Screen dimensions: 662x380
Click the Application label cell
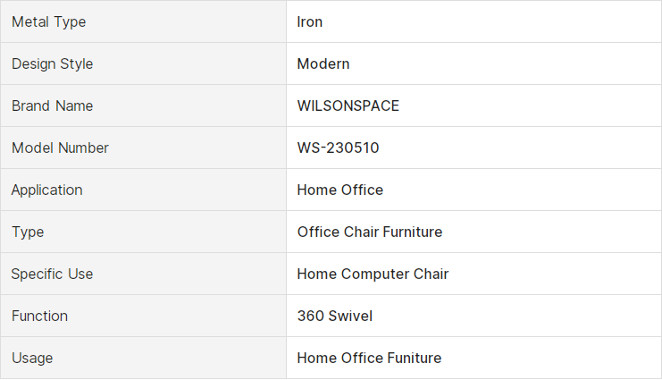(x=143, y=190)
